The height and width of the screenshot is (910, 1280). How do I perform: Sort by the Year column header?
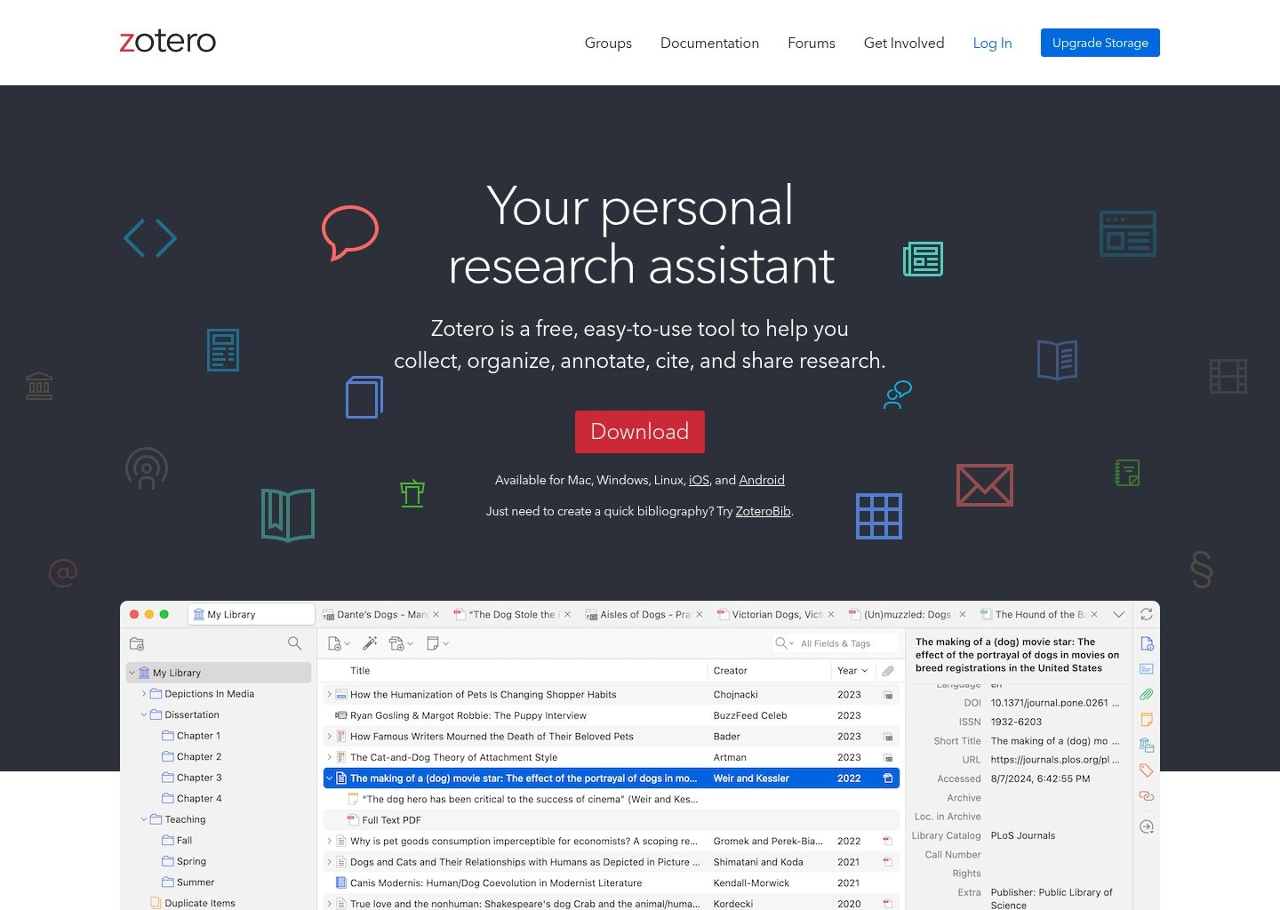point(852,671)
